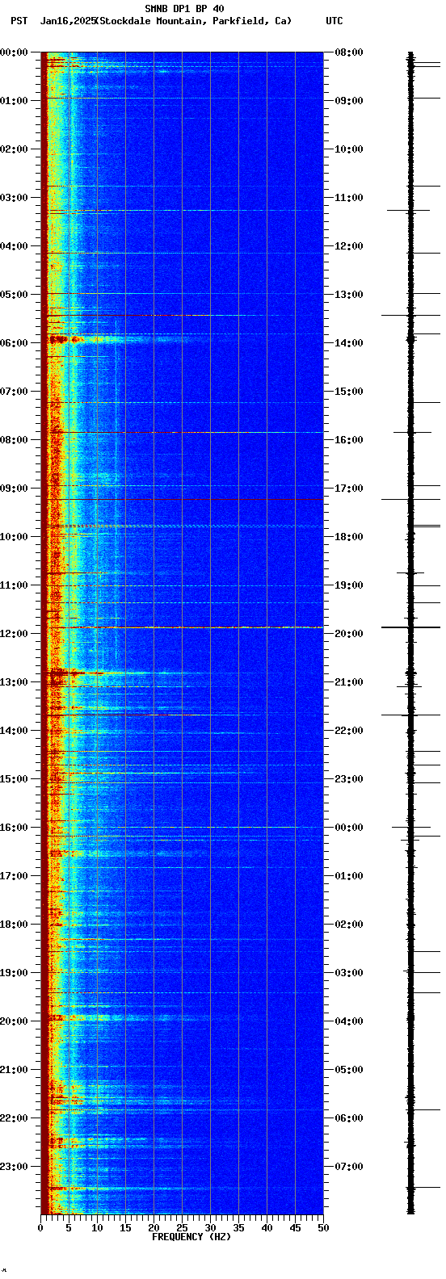Click the "FREQUENCY (HZ)" axis label
Image resolution: width=446 pixels, height=1279 pixels.
(x=191, y=1236)
